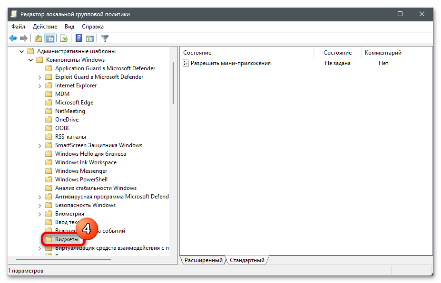This screenshot has height=283, width=441.
Task: Collapse the Компоненты Windows tree node
Action: point(30,60)
